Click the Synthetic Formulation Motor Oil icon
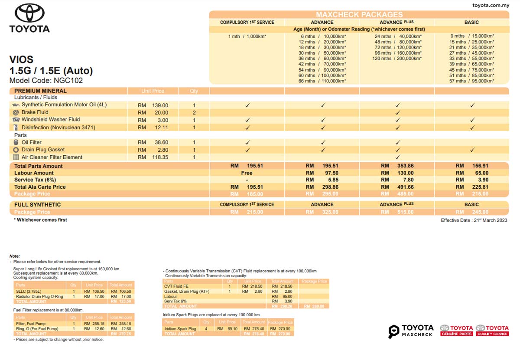Image resolution: width=520 pixels, height=347 pixels. coord(16,105)
